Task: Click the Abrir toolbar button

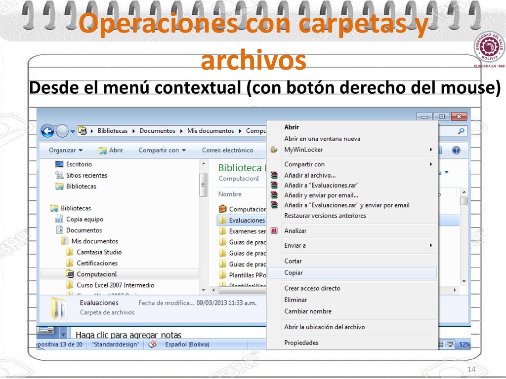Action: pos(111,150)
